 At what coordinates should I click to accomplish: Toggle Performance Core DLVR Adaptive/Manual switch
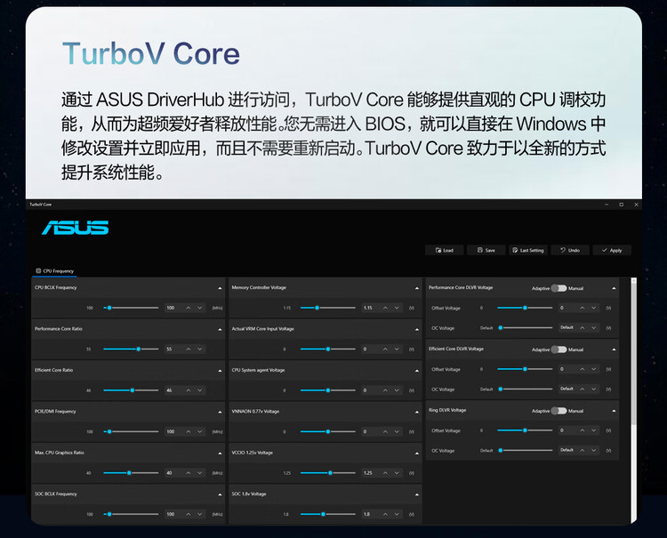(x=559, y=288)
